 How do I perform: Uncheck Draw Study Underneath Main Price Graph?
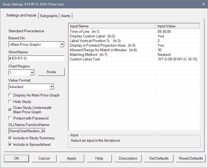point(10,110)
